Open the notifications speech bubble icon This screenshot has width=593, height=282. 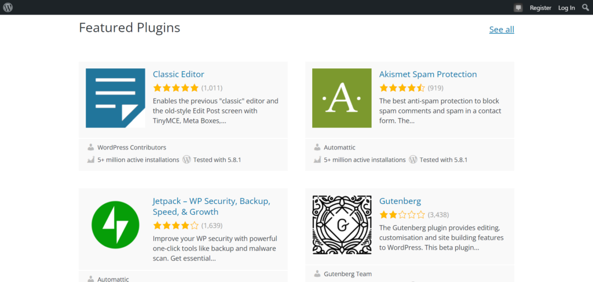pyautogui.click(x=518, y=8)
